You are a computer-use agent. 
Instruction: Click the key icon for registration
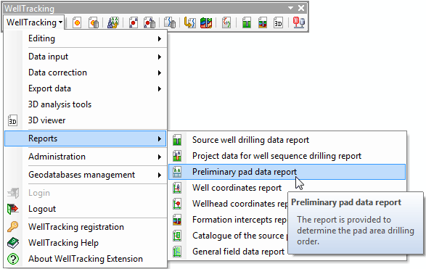(x=13, y=226)
